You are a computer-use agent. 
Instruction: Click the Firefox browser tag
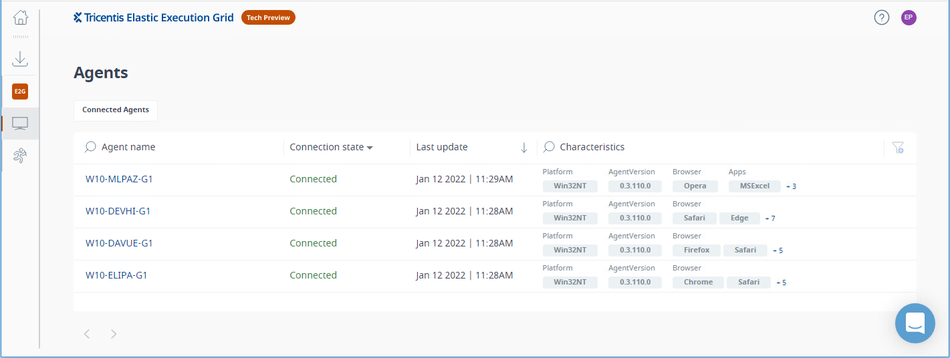coord(696,250)
